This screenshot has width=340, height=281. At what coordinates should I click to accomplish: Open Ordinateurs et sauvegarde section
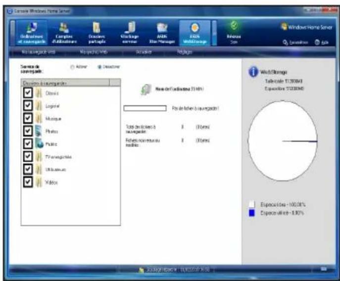click(32, 33)
